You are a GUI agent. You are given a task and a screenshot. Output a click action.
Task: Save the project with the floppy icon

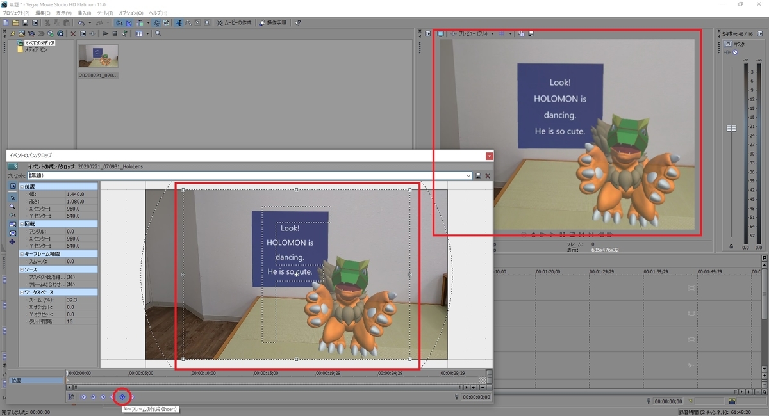25,22
